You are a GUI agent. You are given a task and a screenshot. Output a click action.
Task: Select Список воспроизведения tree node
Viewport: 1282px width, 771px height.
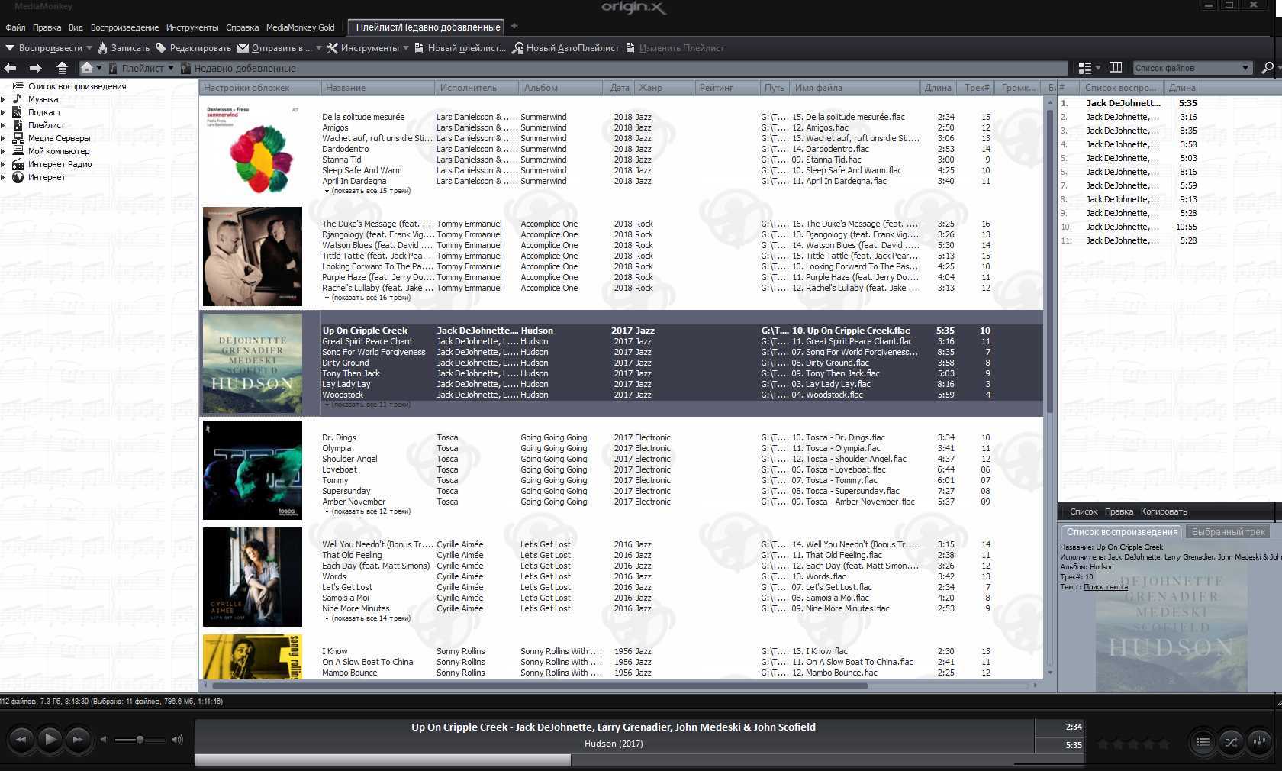click(x=77, y=86)
